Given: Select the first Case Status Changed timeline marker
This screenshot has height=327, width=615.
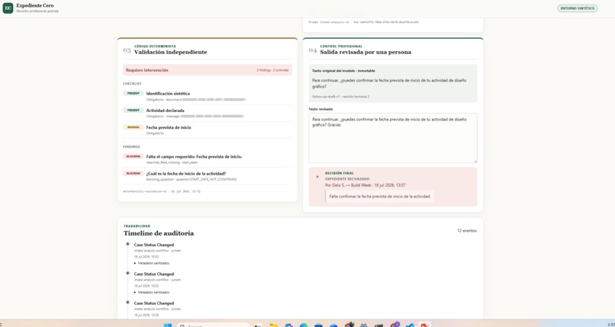Looking at the screenshot, I should coord(127,244).
